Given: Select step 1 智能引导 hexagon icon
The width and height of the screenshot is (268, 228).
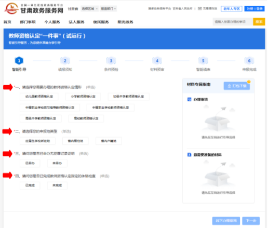Looking at the screenshot, I should (19, 61).
